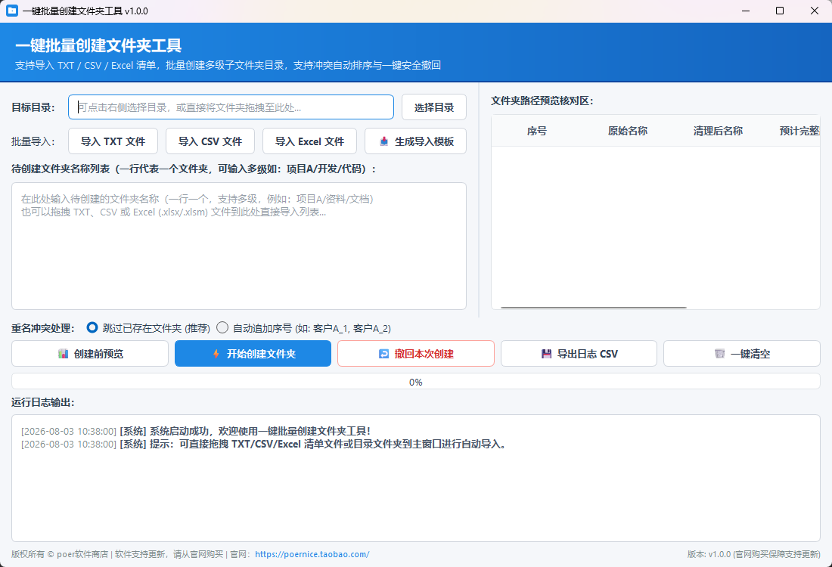Click the 清理后名称 column header

click(718, 131)
